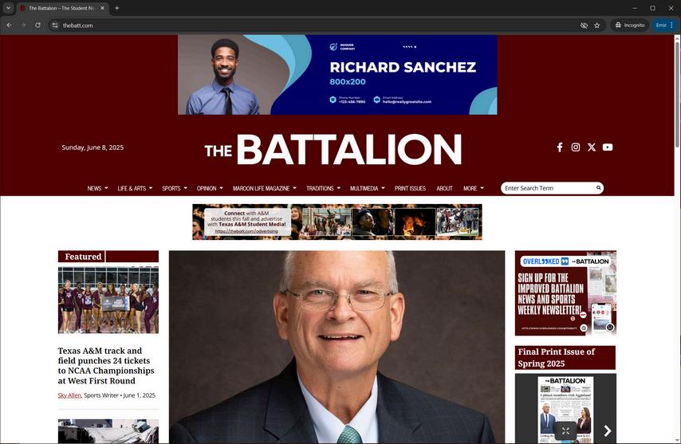681x444 pixels.
Task: Toggle the third-party cookies eye icon
Action: [585, 26]
